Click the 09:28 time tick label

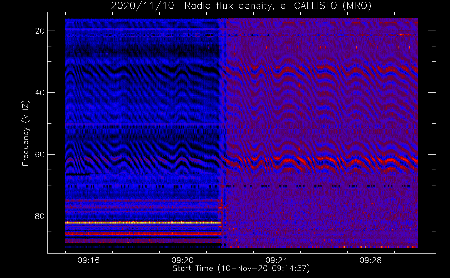[x=371, y=260]
